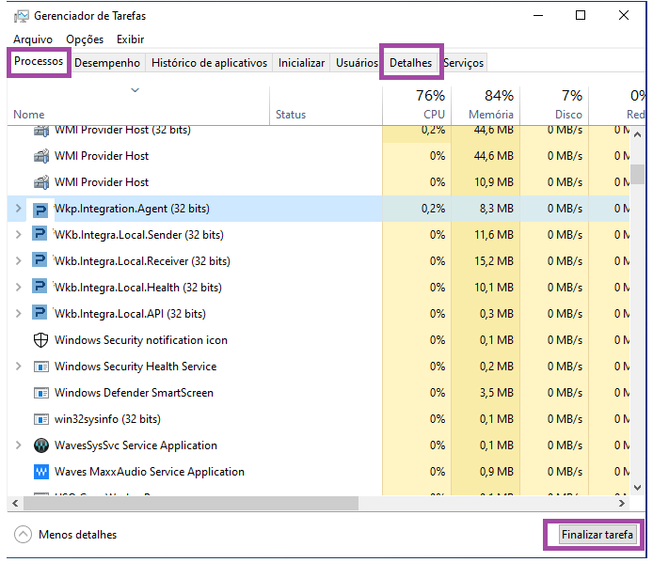The height and width of the screenshot is (578, 653).
Task: Expand the Wkb.Integra.Local.Health process group
Action: point(18,287)
